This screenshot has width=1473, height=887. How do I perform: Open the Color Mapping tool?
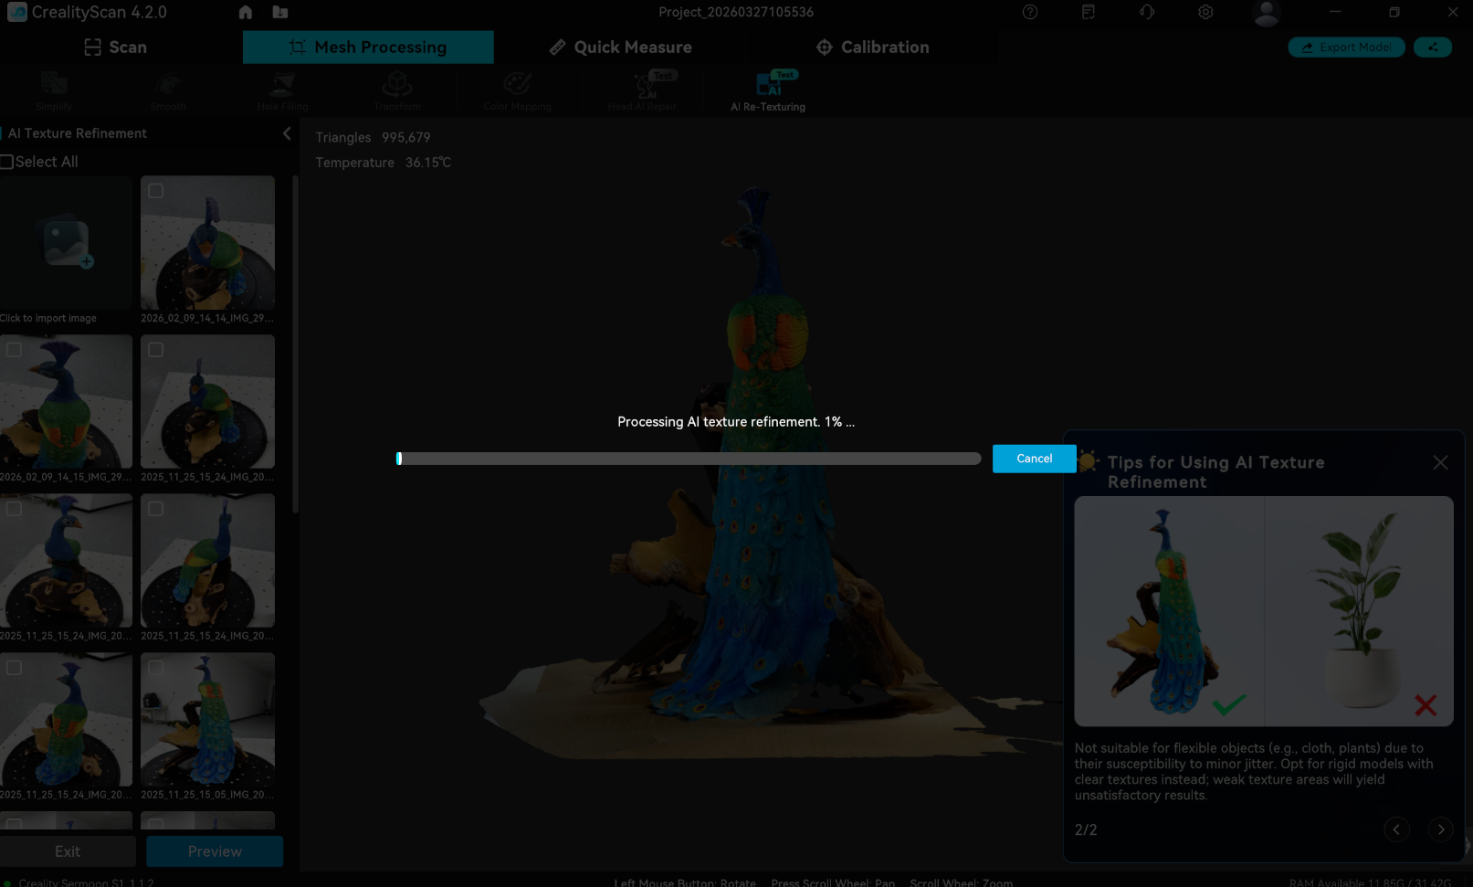point(517,88)
